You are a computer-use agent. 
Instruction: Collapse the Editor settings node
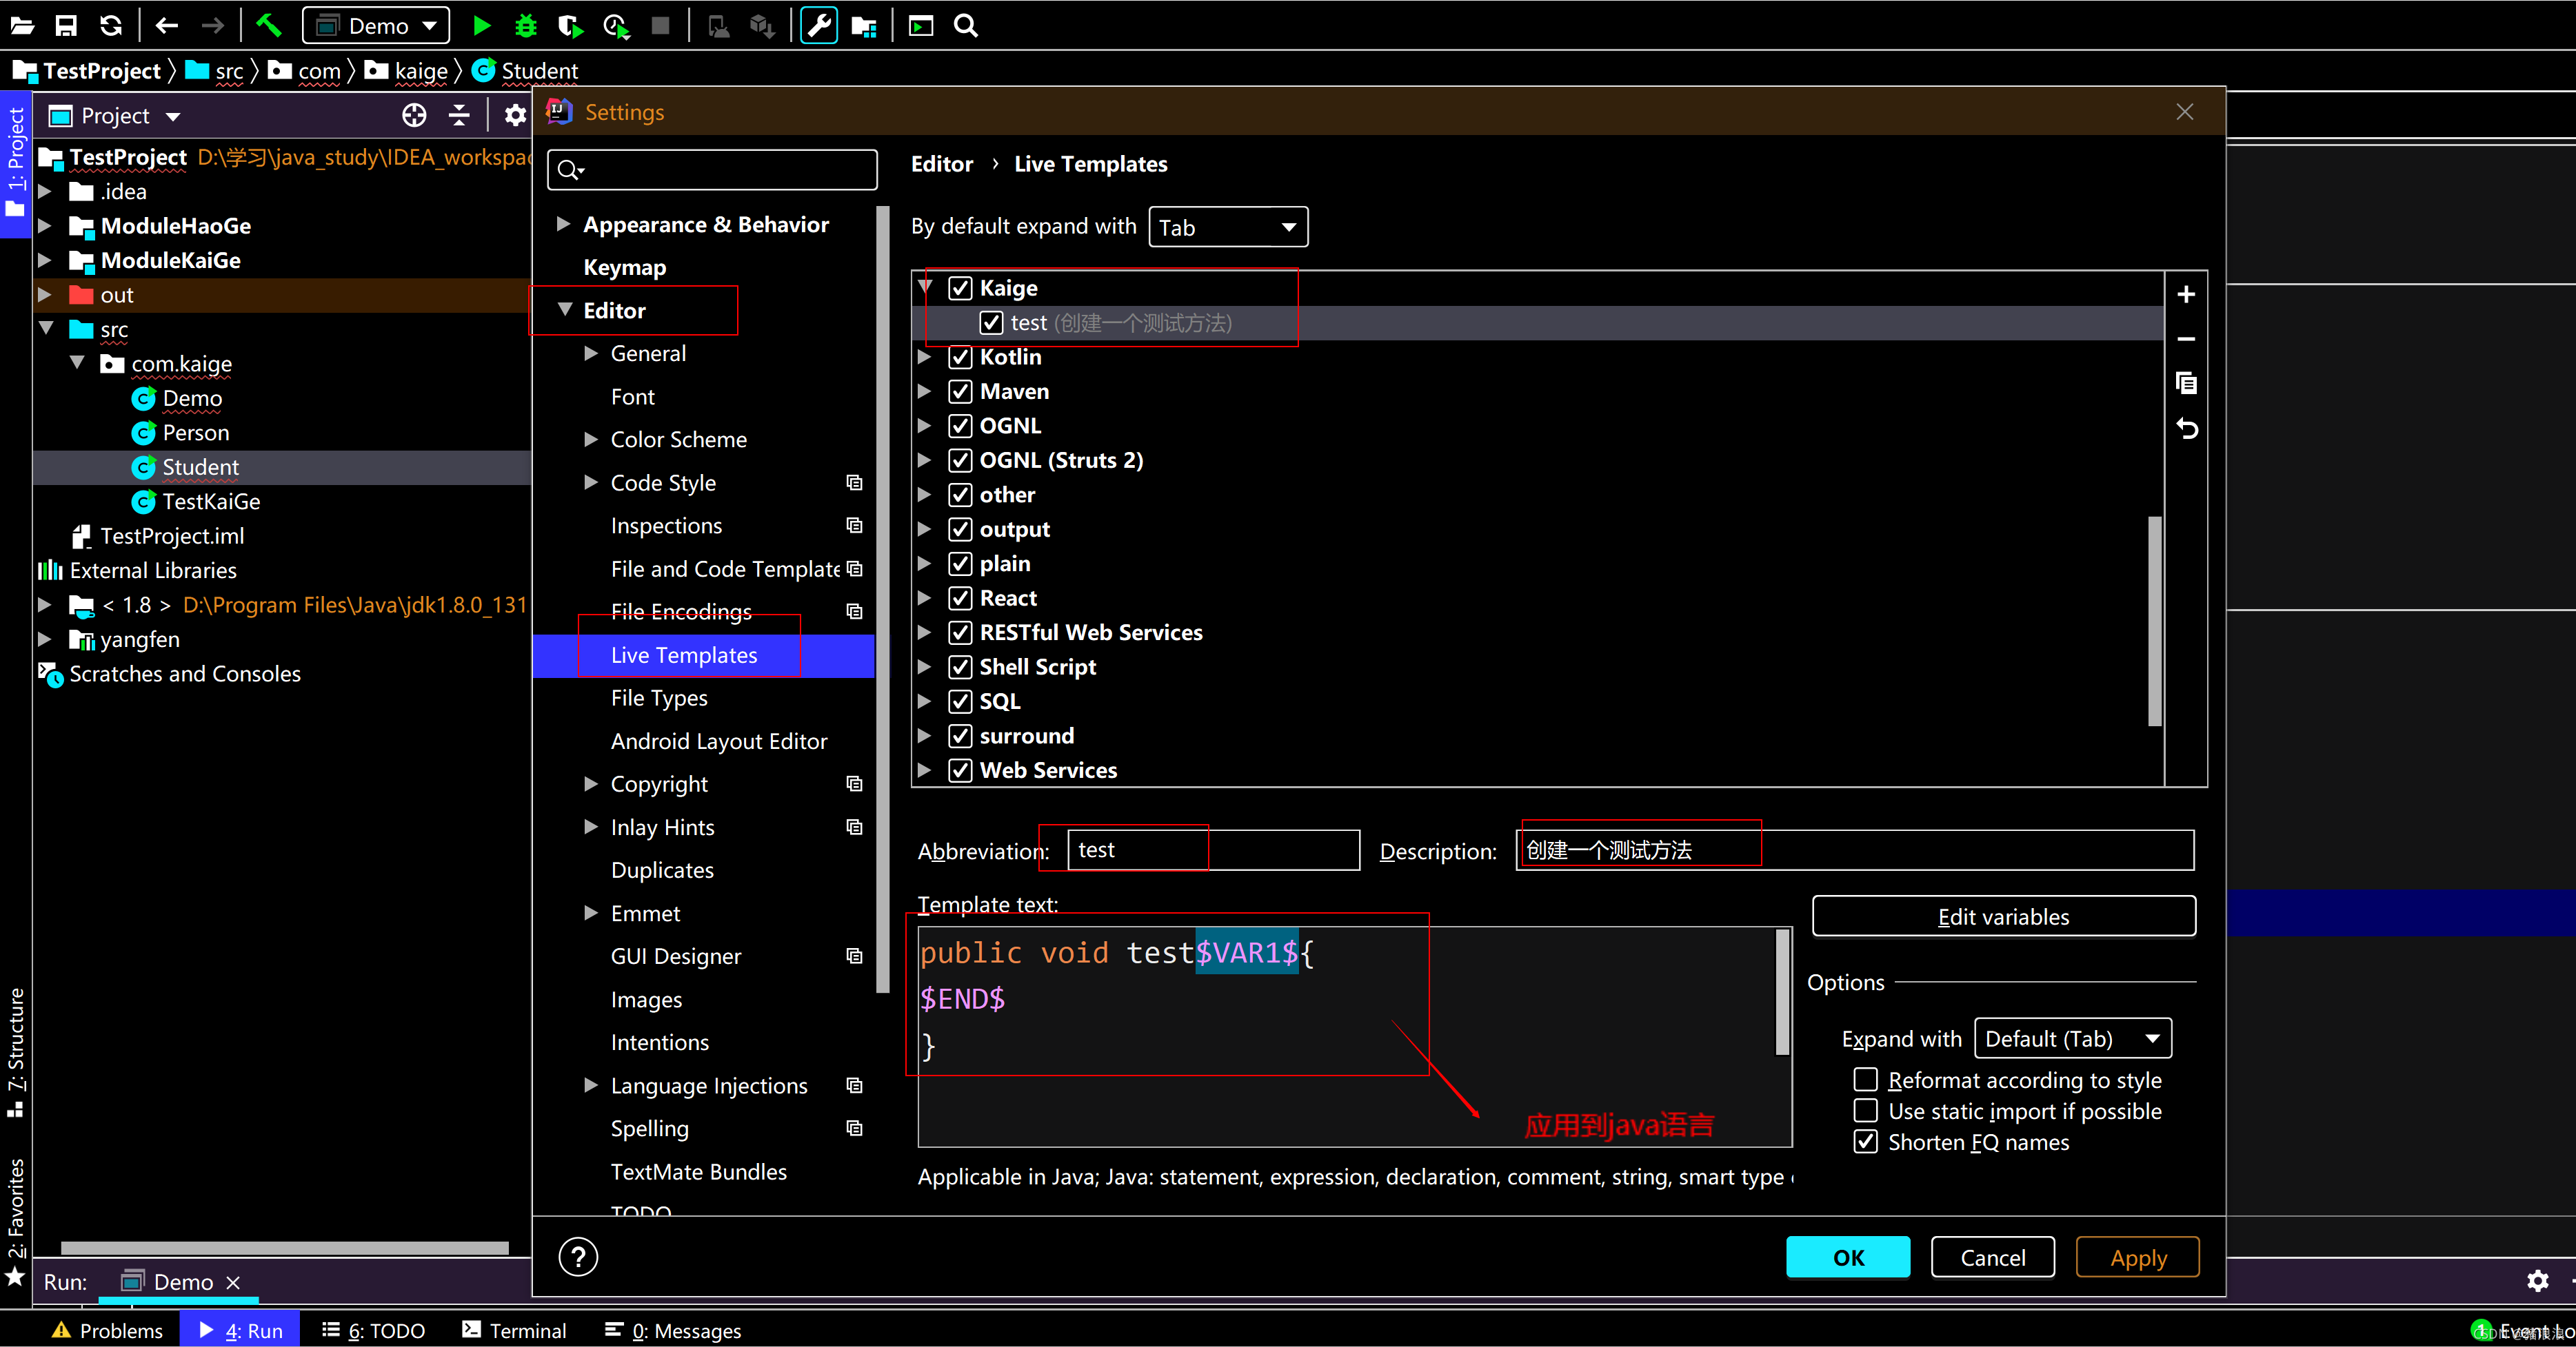click(x=564, y=310)
